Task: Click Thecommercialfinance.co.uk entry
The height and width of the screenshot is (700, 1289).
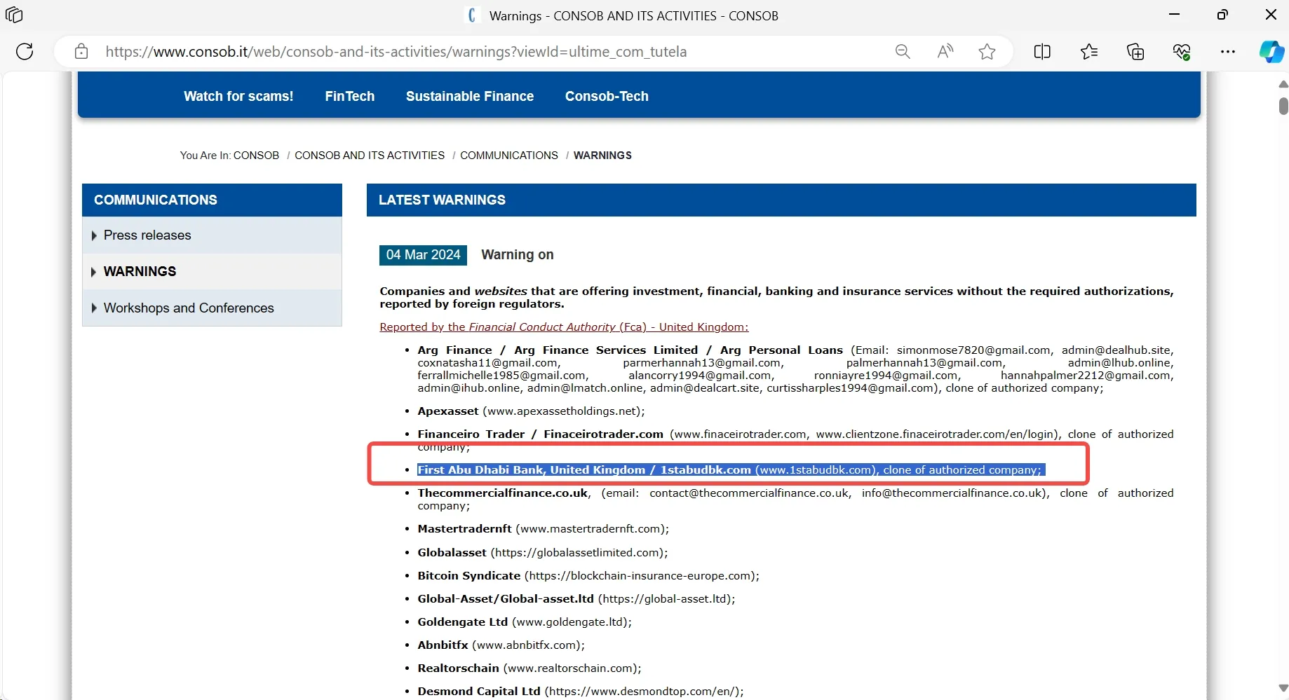Action: 795,500
